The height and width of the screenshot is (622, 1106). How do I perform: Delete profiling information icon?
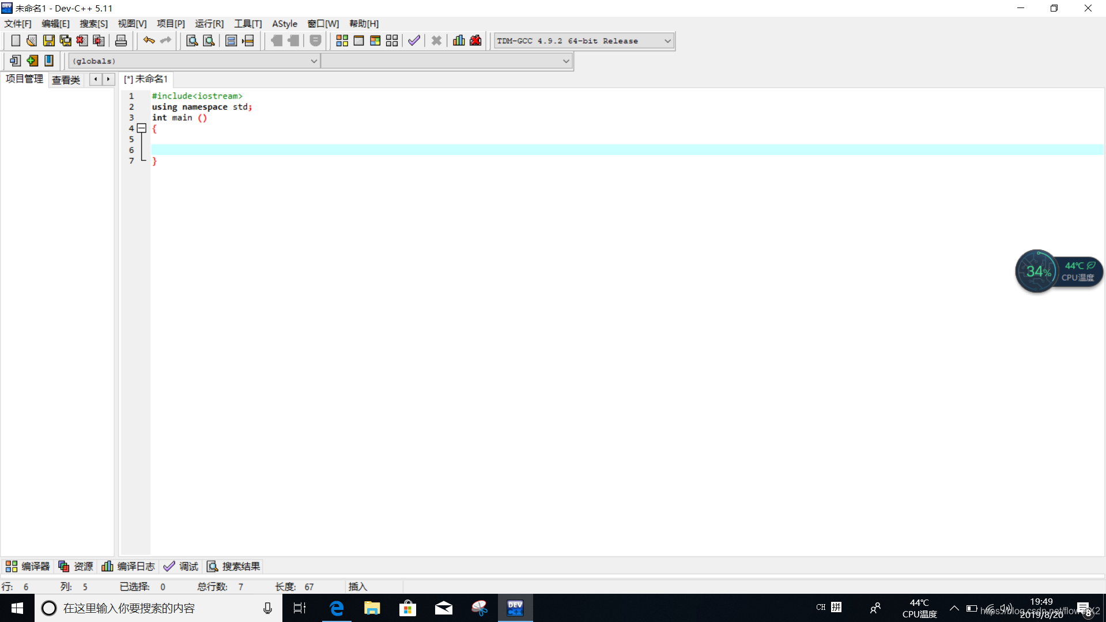(475, 40)
